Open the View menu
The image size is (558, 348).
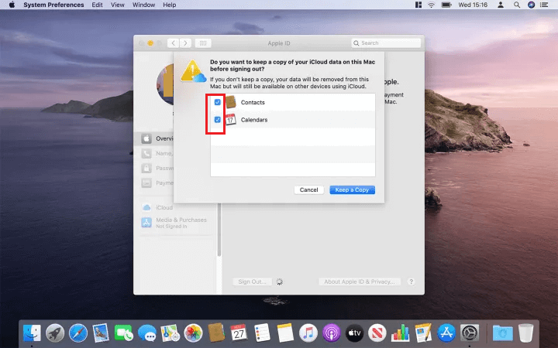pos(118,5)
